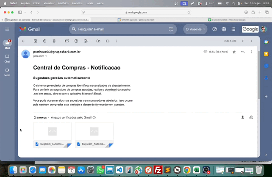Click the Gmail logo
The image size is (272, 177).
[30, 29]
